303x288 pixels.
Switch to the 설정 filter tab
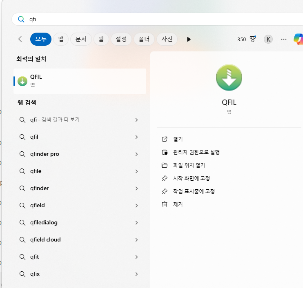point(121,39)
